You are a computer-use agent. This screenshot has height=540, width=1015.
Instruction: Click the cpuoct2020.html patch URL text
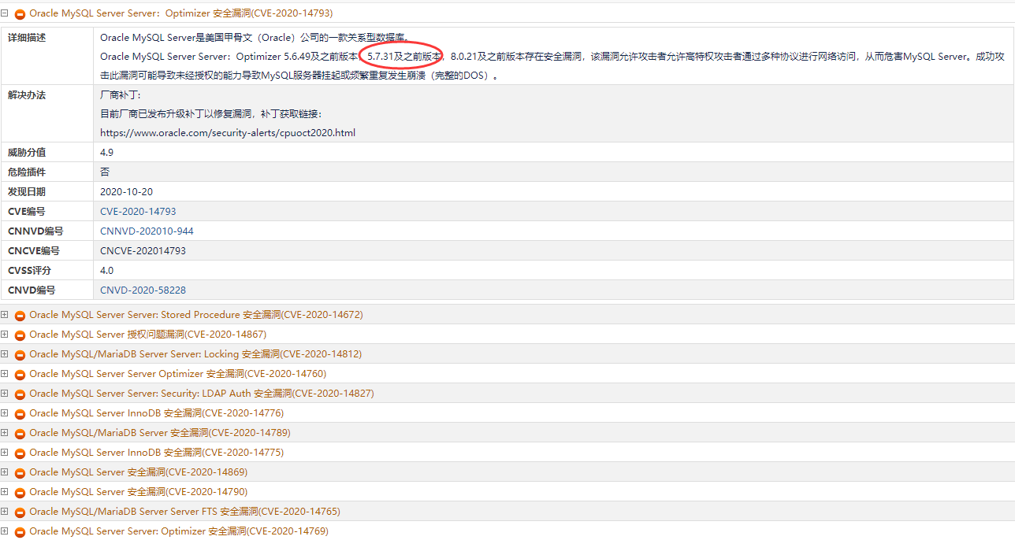click(x=228, y=132)
